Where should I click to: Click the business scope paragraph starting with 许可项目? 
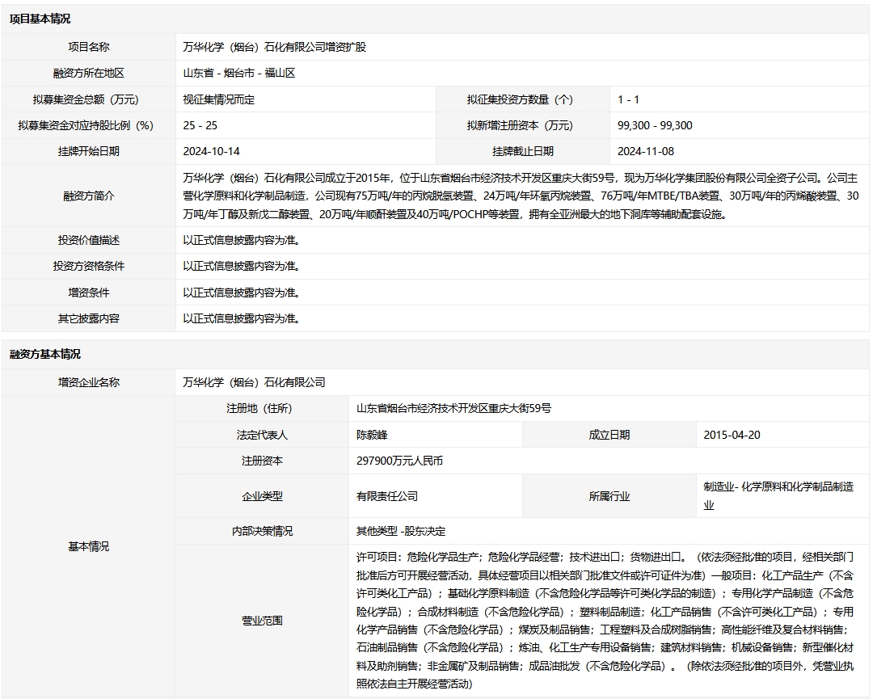point(605,621)
